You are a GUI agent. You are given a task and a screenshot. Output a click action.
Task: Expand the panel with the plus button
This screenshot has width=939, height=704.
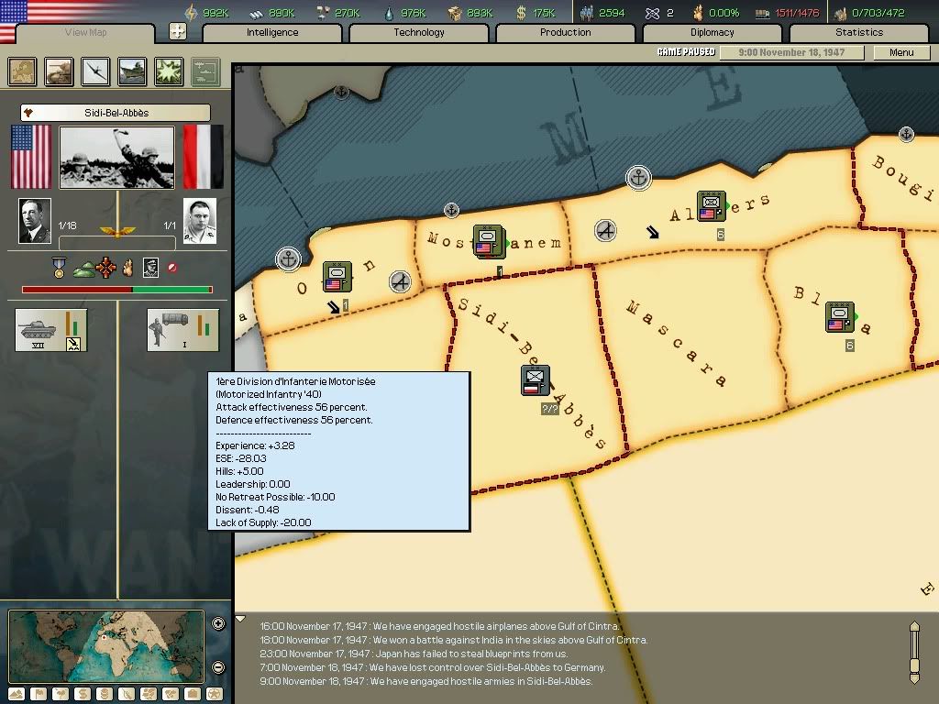coord(178,32)
